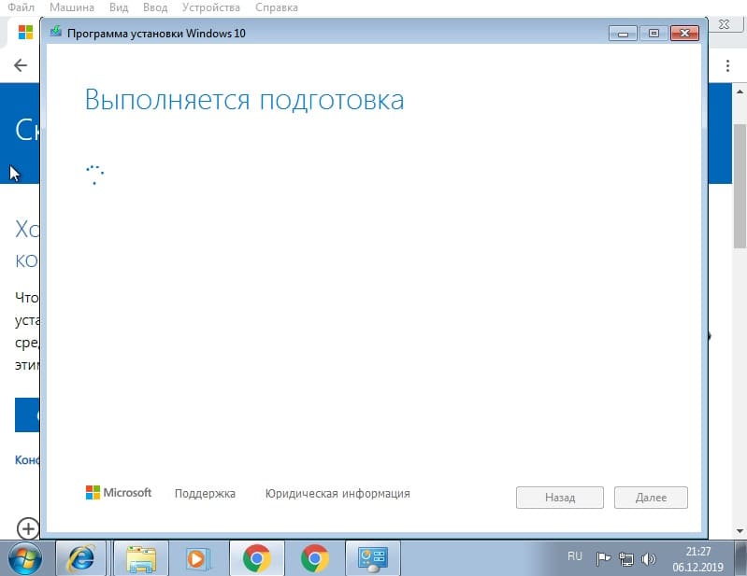Open the Справка menu

[277, 7]
